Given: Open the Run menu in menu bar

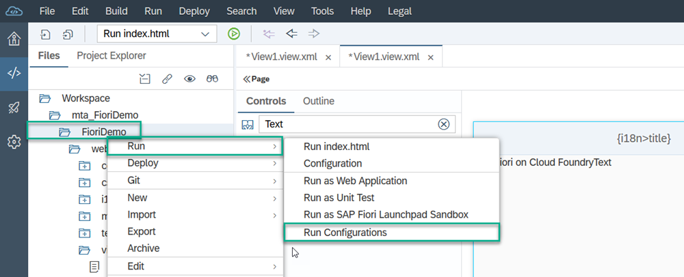Looking at the screenshot, I should 153,11.
